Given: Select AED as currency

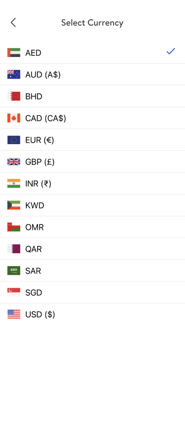Looking at the screenshot, I should point(92,53).
